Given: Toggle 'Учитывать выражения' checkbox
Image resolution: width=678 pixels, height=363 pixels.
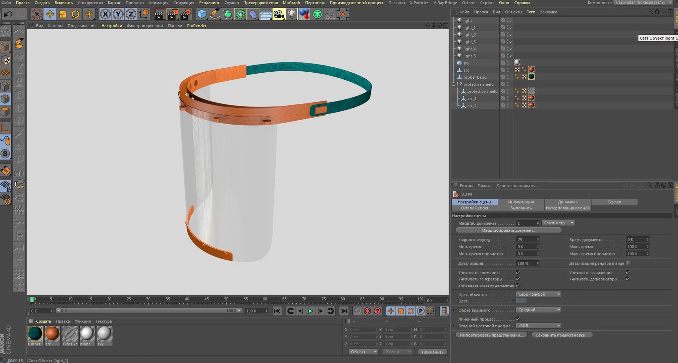Looking at the screenshot, I should tap(628, 272).
